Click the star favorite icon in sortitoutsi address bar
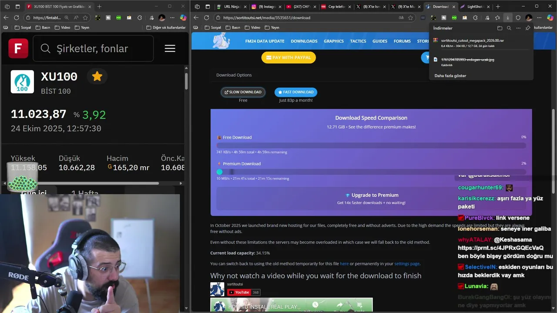Viewport: 557px width, 313px height. tap(410, 18)
